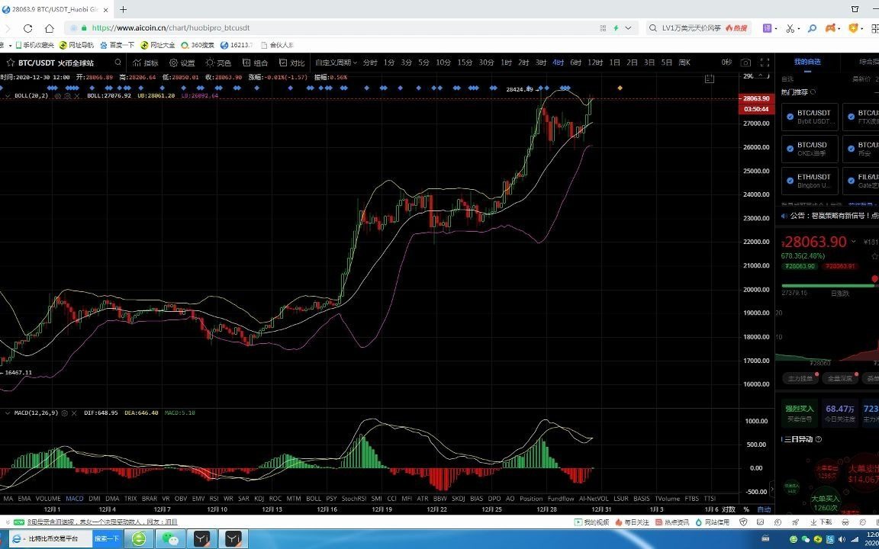
Task: Open the ETH/USDT Bingbon card
Action: tap(810, 181)
